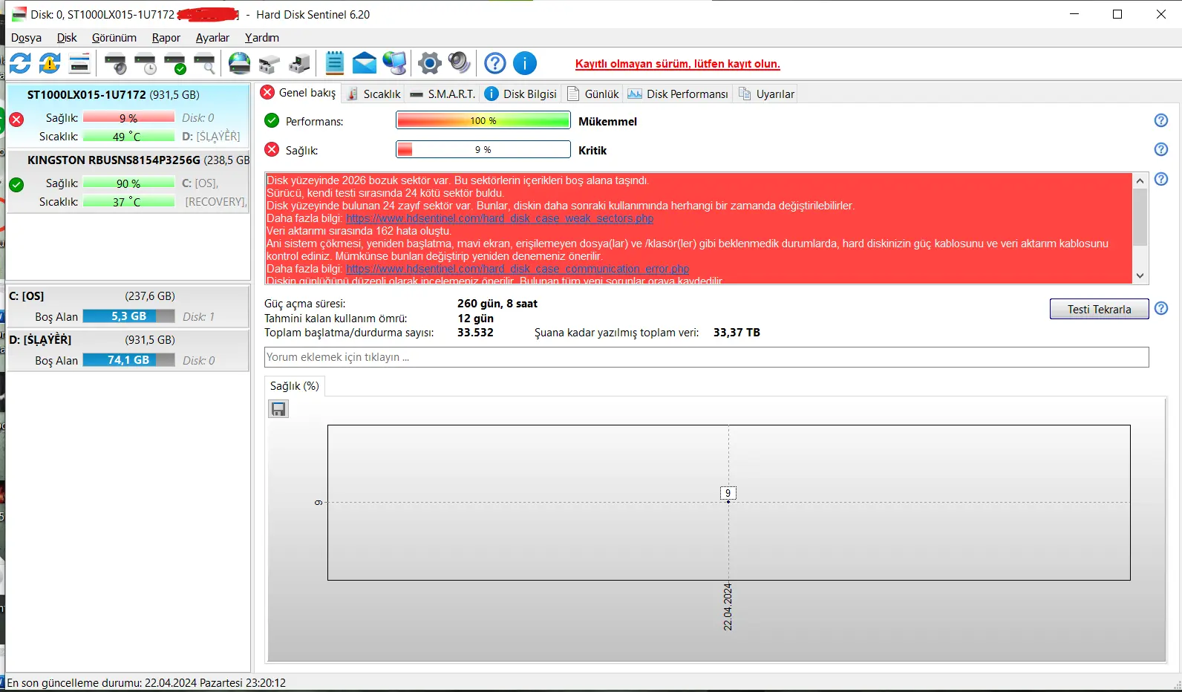
Task: Select the ST1000LX015-1U7172 disk entry
Action: pyautogui.click(x=128, y=116)
